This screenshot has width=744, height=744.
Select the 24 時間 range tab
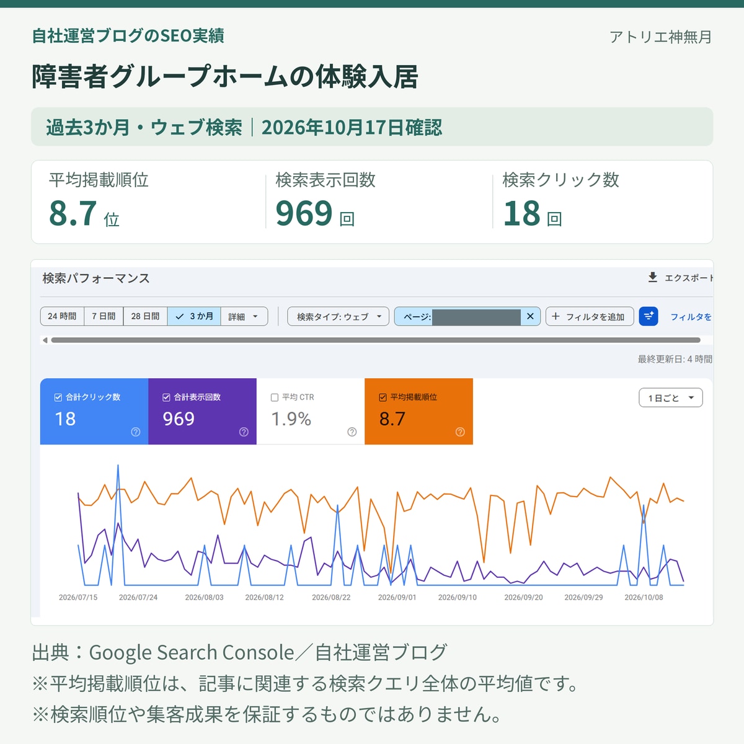click(62, 316)
